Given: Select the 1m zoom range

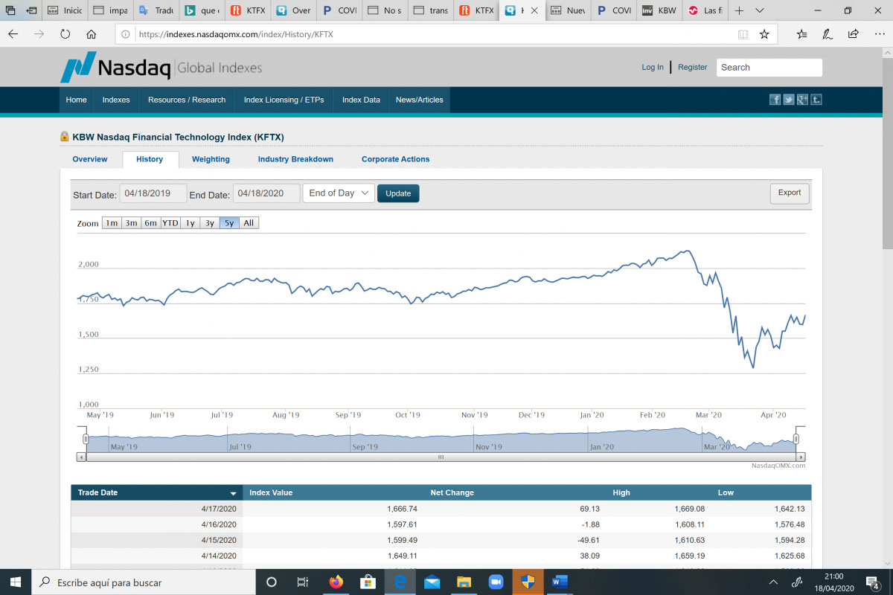Looking at the screenshot, I should point(111,223).
